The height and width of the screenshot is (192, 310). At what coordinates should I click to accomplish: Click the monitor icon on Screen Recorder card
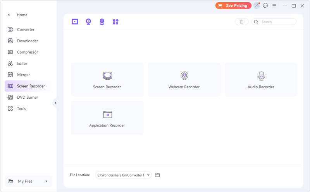pos(108,75)
